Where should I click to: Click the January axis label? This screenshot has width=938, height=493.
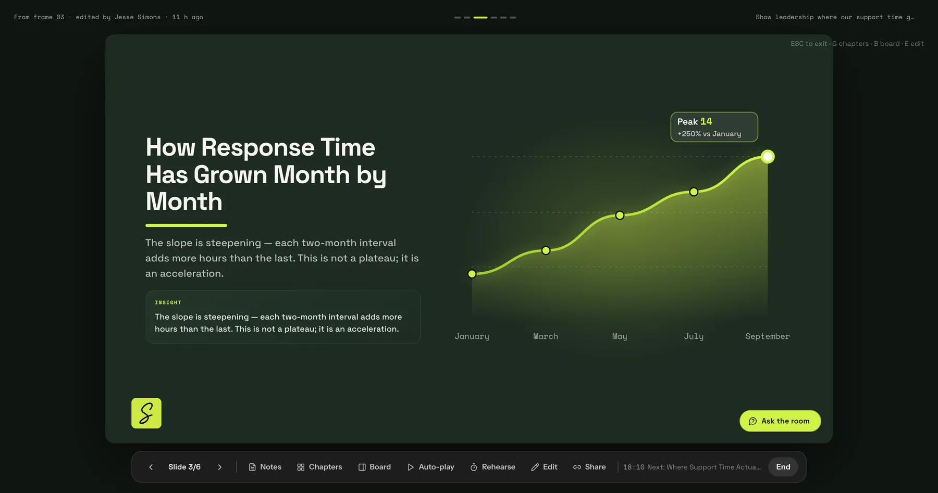[472, 336]
